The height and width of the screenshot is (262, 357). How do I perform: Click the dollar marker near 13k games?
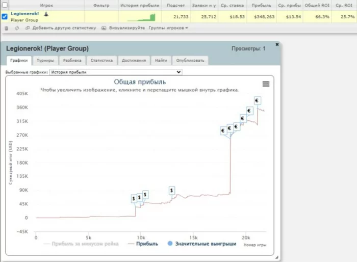pyautogui.click(x=172, y=191)
